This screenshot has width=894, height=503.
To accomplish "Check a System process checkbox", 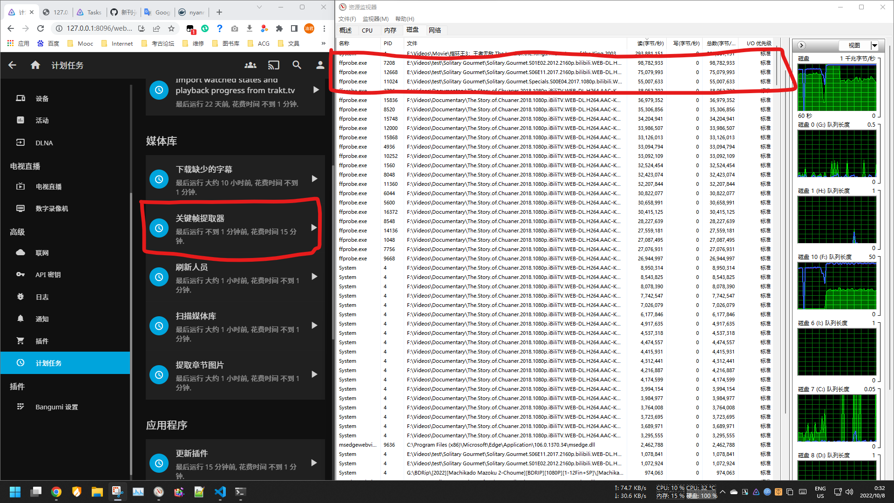I will (339, 268).
